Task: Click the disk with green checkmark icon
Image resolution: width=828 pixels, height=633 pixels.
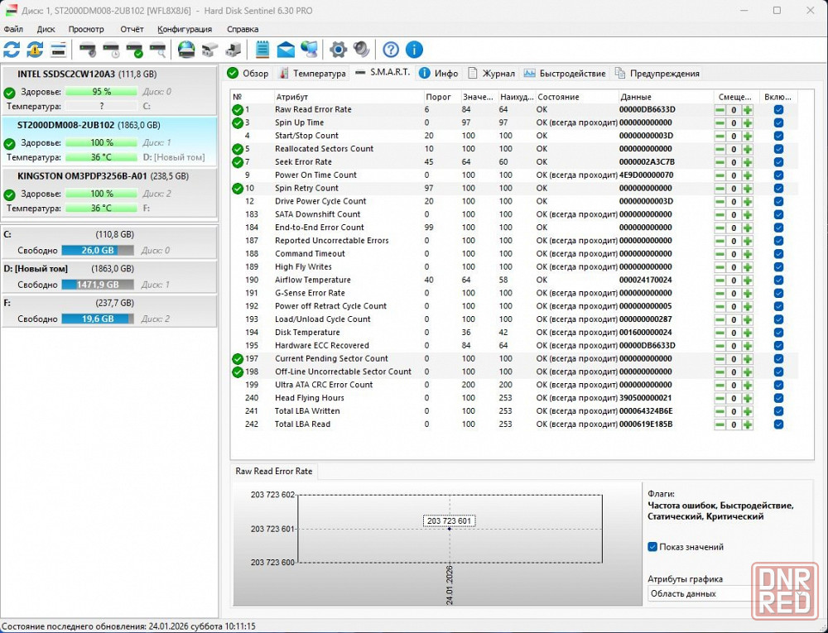Action: [x=134, y=50]
